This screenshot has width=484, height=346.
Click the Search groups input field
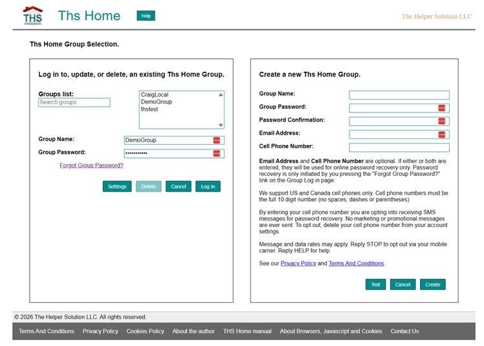point(74,102)
